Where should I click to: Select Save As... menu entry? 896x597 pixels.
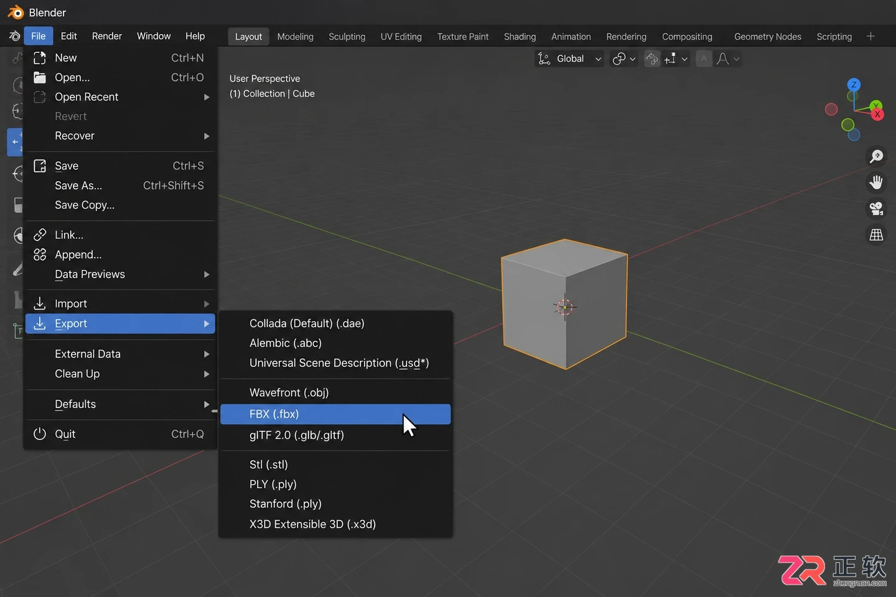121,185
